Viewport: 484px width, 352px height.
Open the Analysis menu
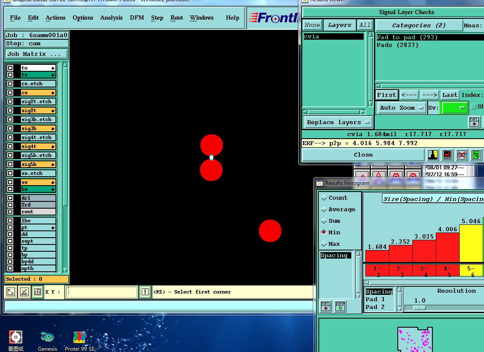point(111,17)
